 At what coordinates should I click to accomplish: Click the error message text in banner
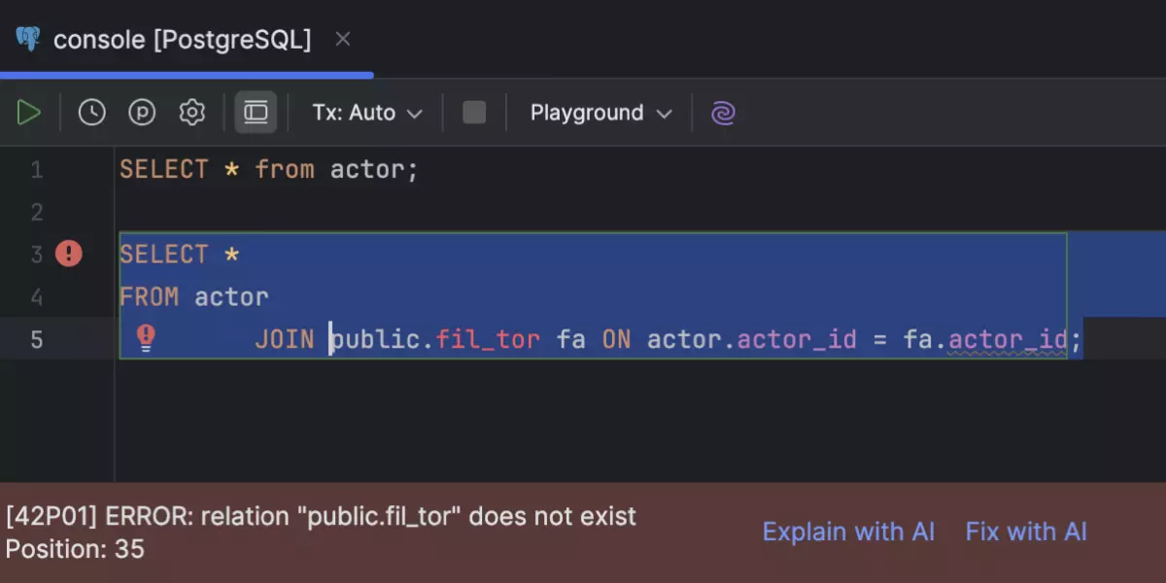tap(321, 516)
